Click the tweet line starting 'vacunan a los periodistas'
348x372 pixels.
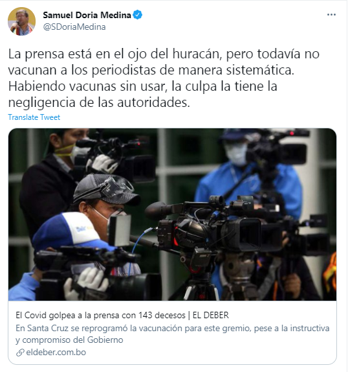tap(151, 70)
